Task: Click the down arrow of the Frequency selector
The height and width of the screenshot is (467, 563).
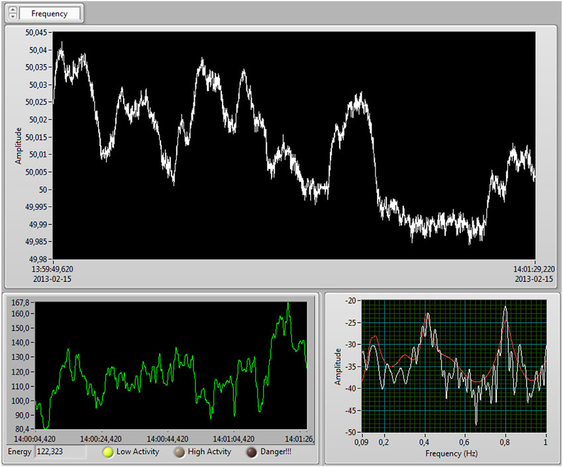Action: pos(13,16)
